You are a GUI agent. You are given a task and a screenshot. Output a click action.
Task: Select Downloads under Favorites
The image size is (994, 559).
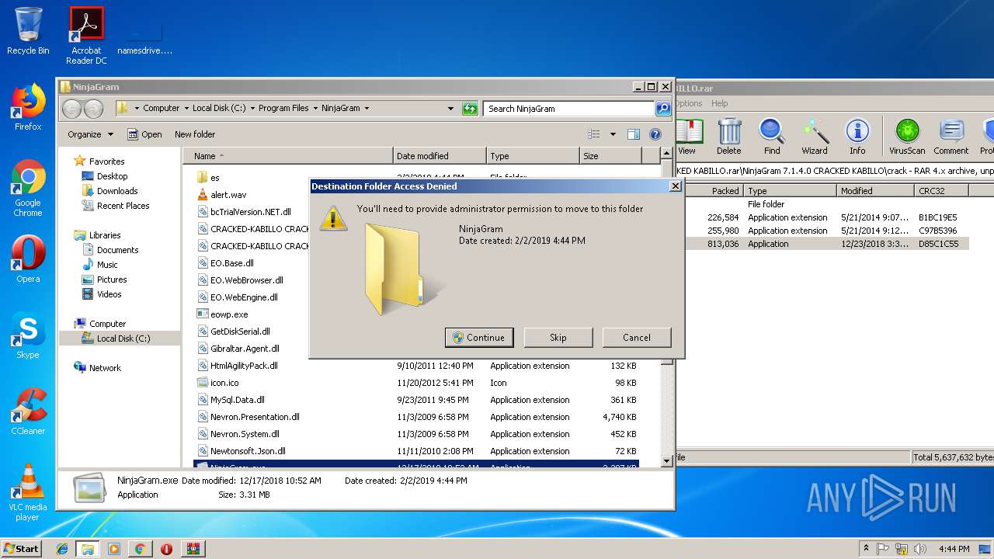coord(117,191)
